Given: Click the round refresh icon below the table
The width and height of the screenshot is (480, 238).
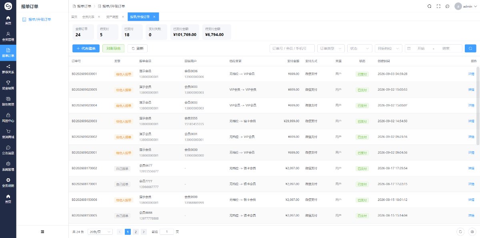Looking at the screenshot, I should (460, 232).
